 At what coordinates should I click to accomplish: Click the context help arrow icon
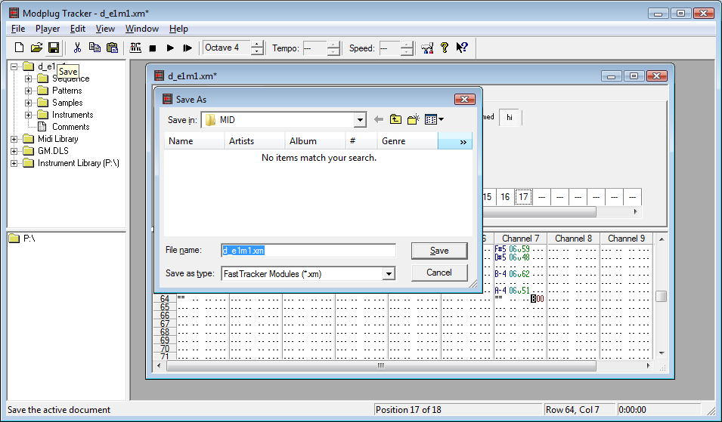[462, 48]
